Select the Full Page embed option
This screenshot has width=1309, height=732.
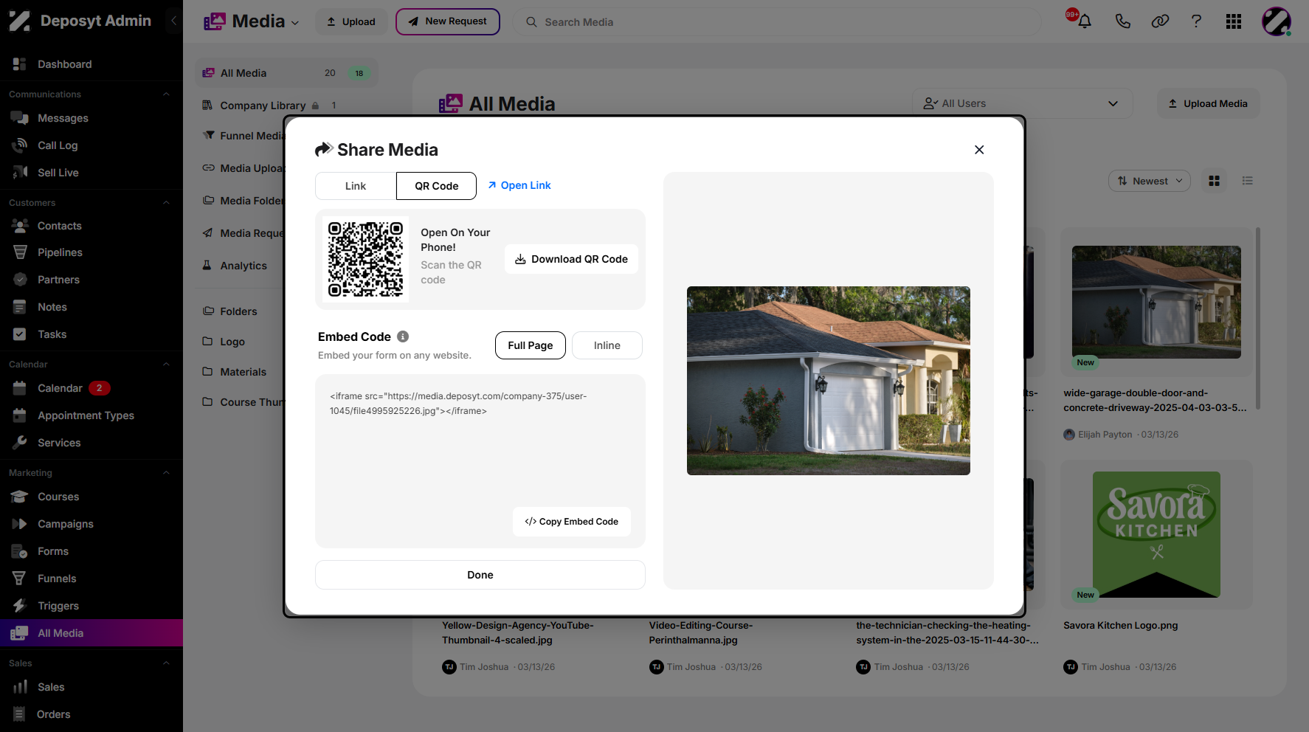[x=531, y=345]
